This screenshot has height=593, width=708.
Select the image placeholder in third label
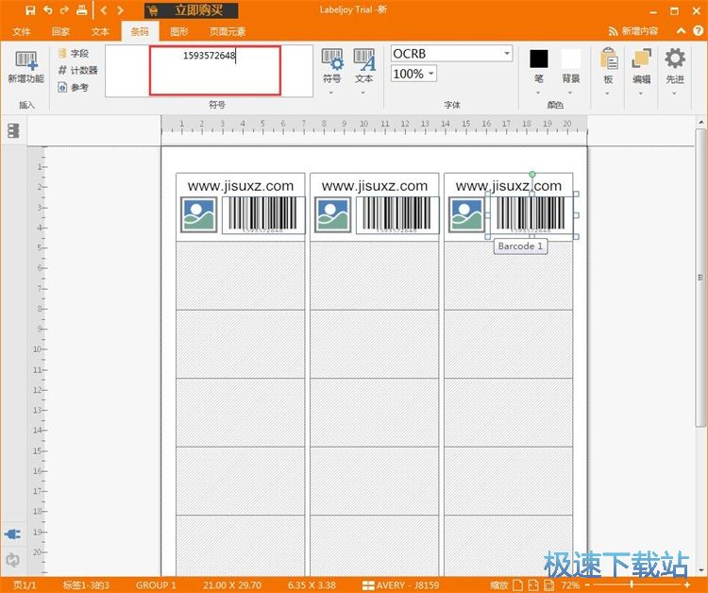(467, 214)
